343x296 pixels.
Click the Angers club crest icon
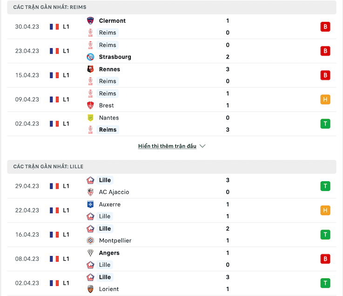click(90, 253)
